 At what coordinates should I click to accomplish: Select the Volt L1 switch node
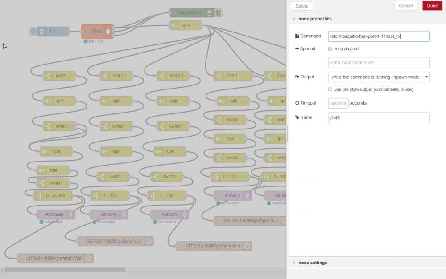(116, 76)
